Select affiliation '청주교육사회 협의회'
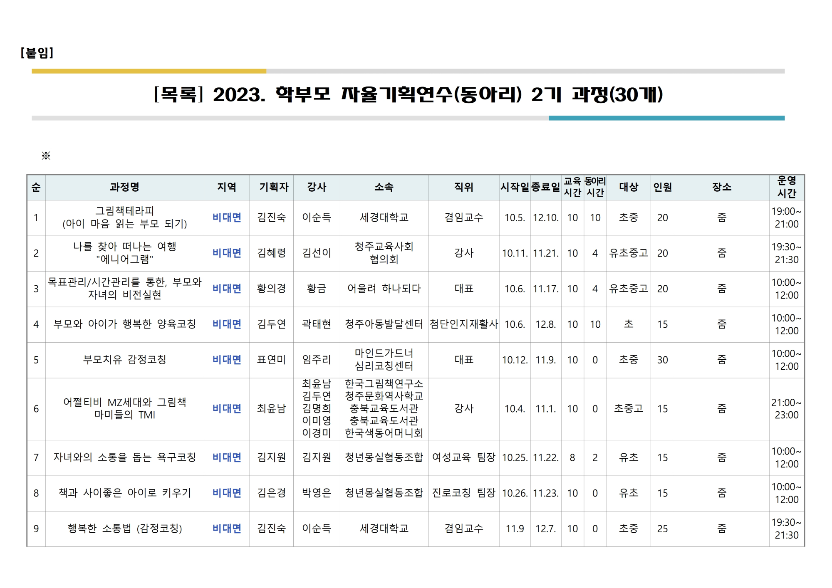The height and width of the screenshot is (588, 832). (x=384, y=253)
